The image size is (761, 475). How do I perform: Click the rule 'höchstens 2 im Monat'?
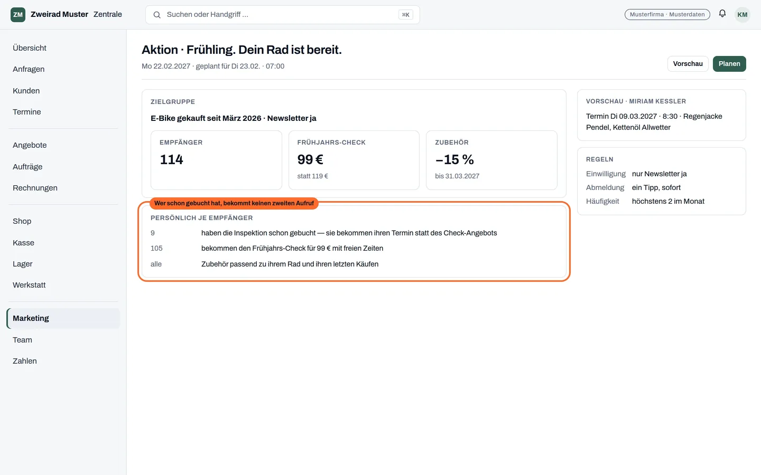tap(668, 201)
